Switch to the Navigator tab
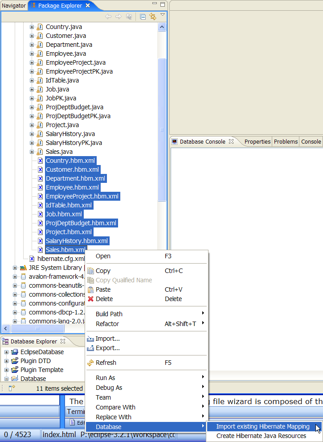The image size is (323, 442). pyautogui.click(x=14, y=6)
